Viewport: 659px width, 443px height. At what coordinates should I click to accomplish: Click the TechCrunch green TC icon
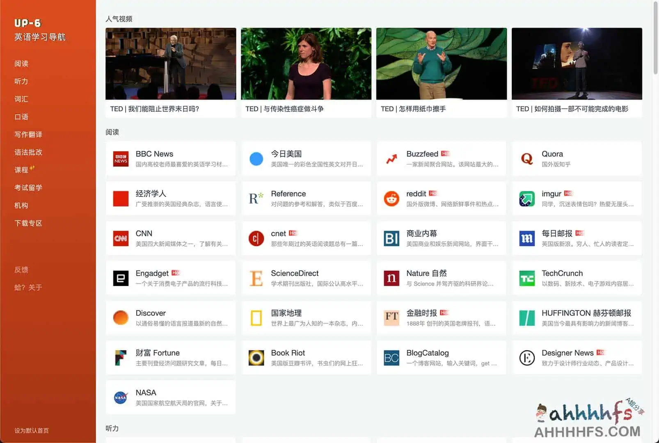pyautogui.click(x=527, y=278)
